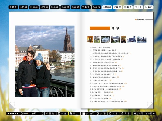Image resolution: width=162 pixels, height=121 pixels.
Task: Click the last thumbnail in the strip
Action: point(142,39)
